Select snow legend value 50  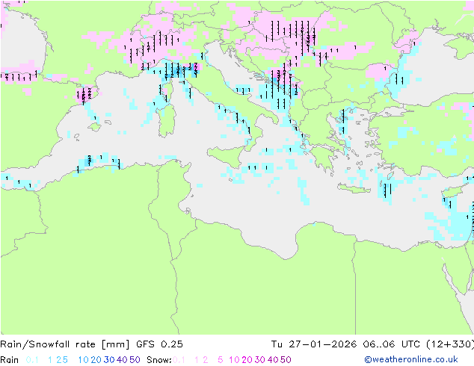pyautogui.click(x=286, y=360)
